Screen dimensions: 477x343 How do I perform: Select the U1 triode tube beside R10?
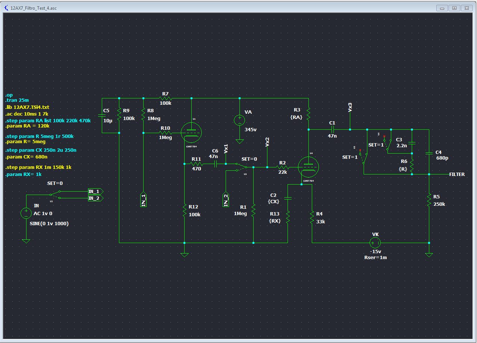tap(191, 132)
